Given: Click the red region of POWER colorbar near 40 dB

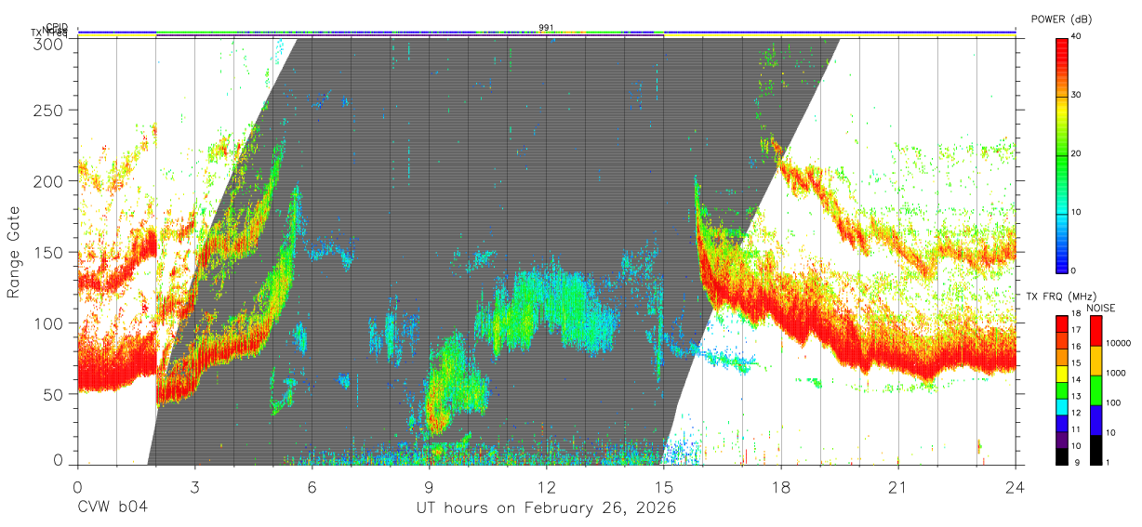Looking at the screenshot, I should click(1061, 48).
